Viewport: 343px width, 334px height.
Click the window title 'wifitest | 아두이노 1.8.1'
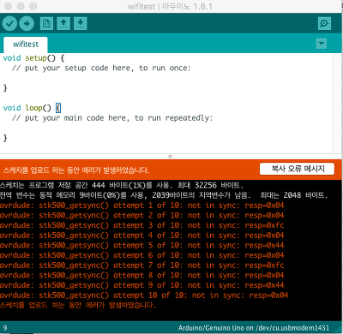(x=170, y=6)
